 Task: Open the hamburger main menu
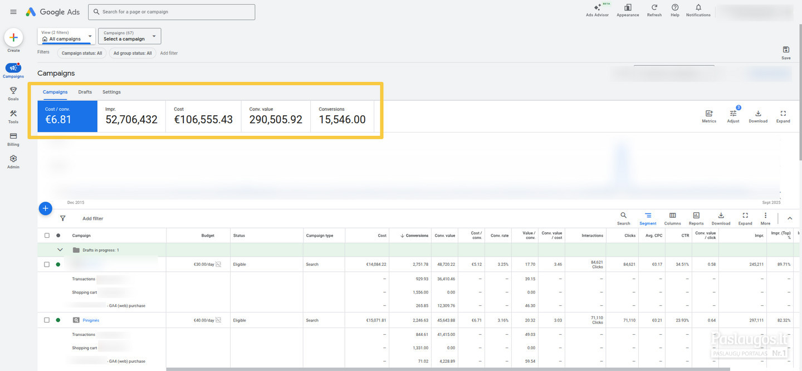[x=13, y=12]
